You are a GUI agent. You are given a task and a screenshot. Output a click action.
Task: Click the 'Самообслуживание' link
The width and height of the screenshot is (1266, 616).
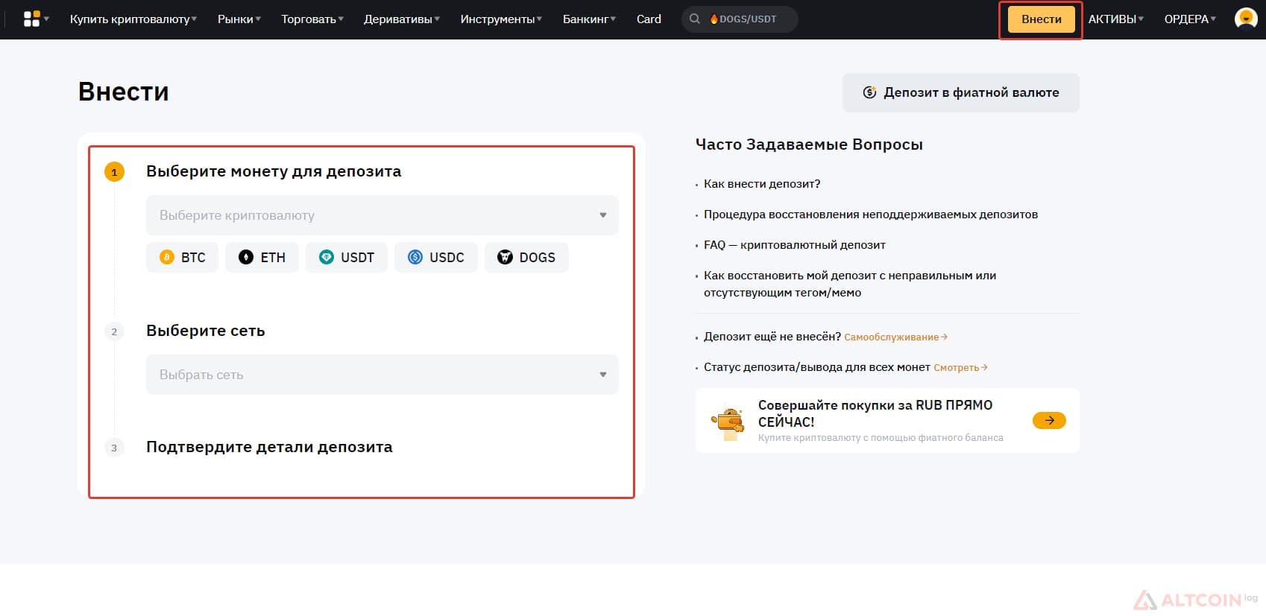[x=895, y=337]
